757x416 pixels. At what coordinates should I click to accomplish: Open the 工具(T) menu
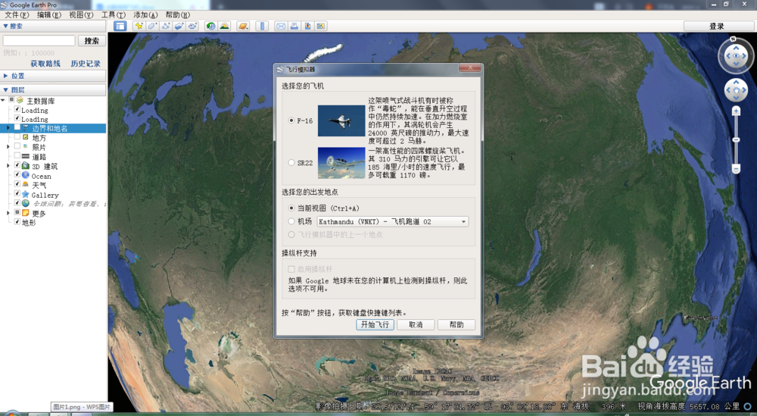113,15
